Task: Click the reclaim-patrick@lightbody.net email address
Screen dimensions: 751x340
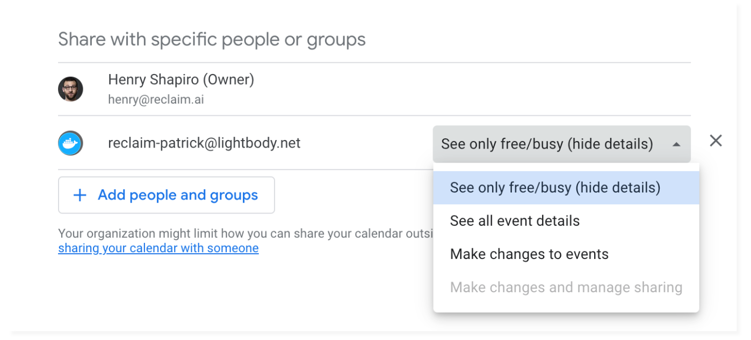Action: pyautogui.click(x=204, y=143)
